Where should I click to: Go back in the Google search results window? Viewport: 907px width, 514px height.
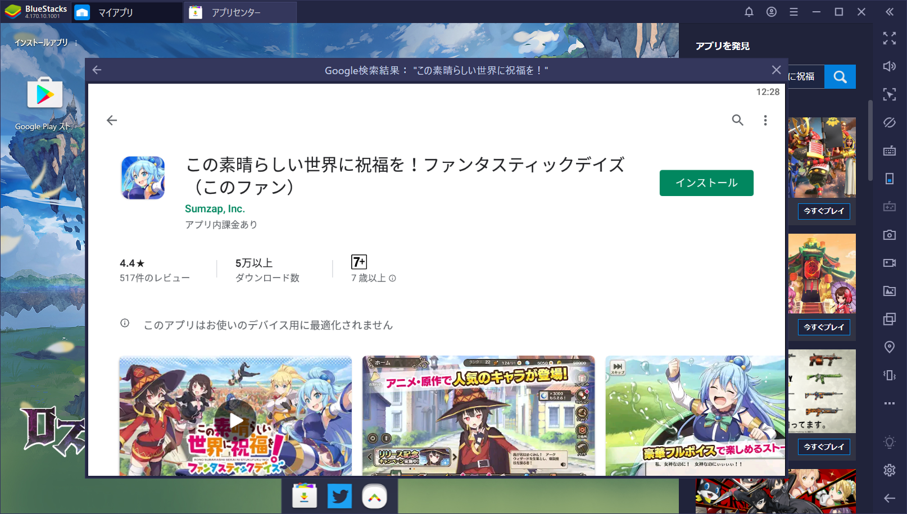[97, 70]
